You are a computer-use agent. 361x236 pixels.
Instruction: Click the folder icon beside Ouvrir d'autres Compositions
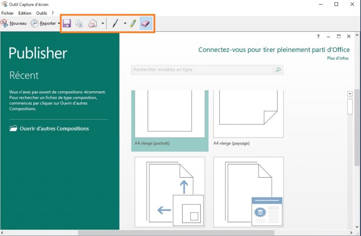point(13,128)
